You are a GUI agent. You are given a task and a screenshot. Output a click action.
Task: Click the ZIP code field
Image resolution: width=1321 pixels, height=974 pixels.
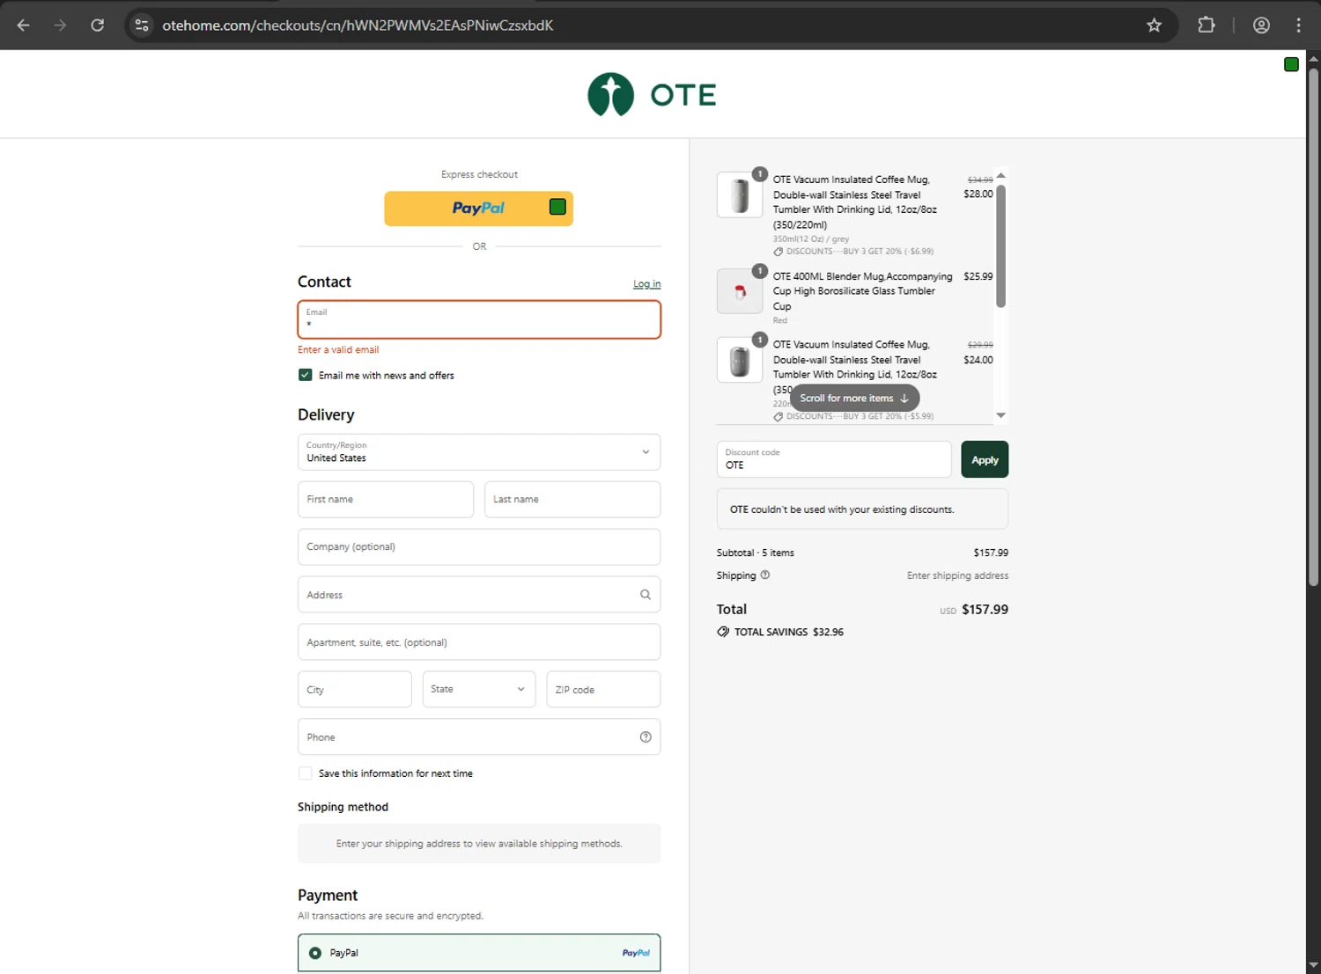coord(603,689)
